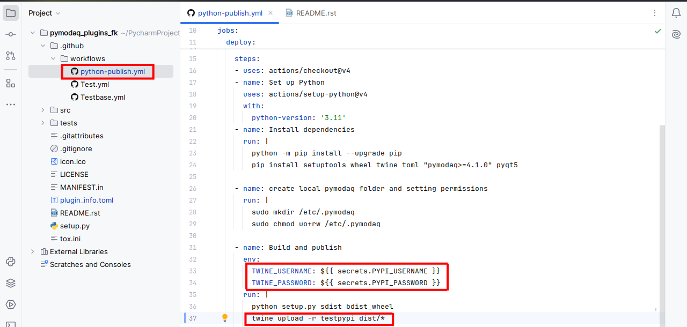Collapse the pymodaq_plugins_fk root folder
The image size is (687, 327).
click(33, 33)
